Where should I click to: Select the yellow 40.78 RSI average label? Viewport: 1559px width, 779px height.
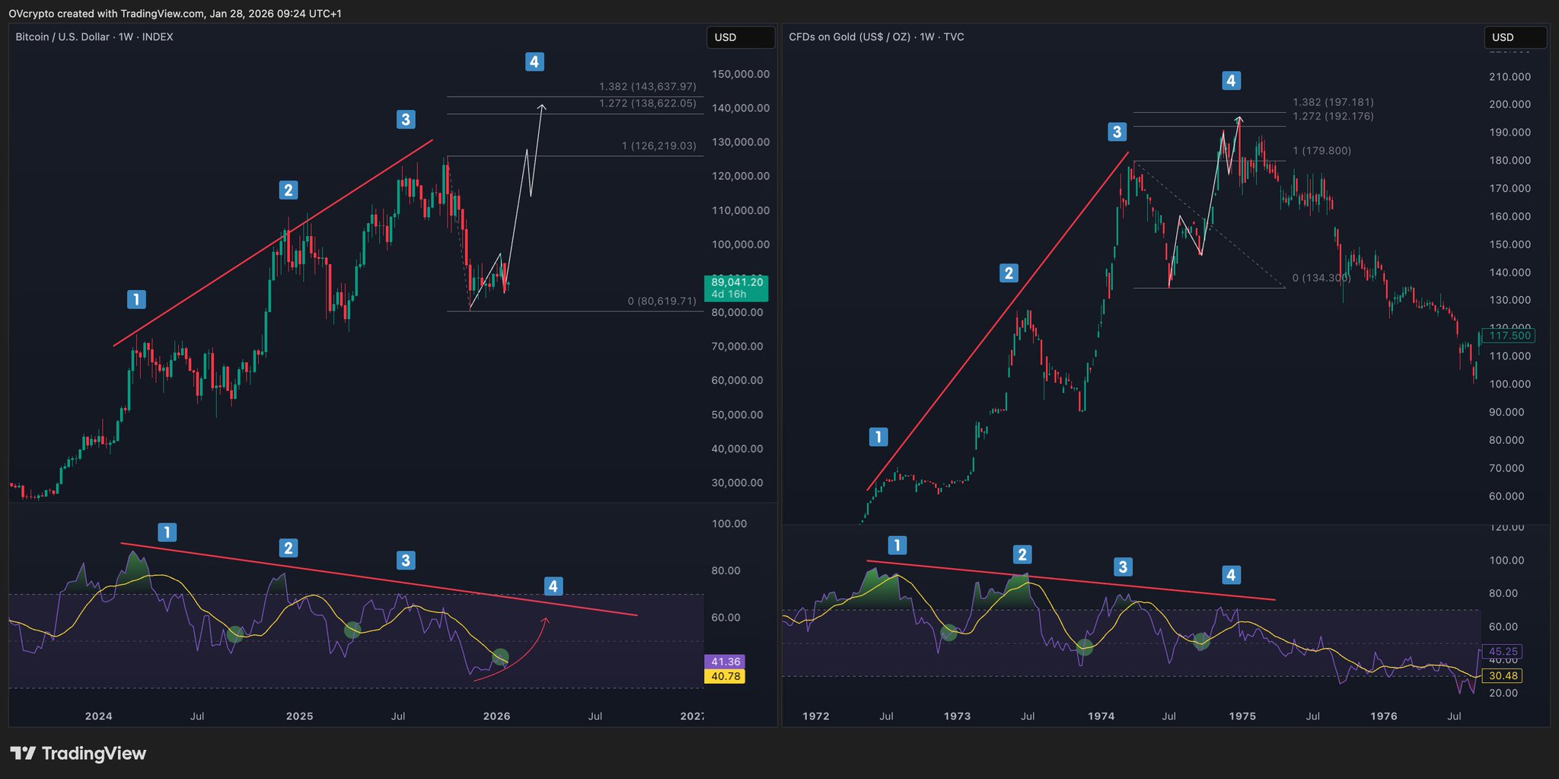tap(725, 676)
